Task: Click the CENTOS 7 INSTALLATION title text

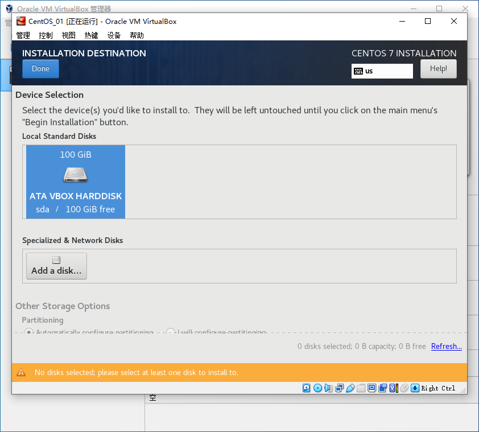Action: pyautogui.click(x=404, y=54)
